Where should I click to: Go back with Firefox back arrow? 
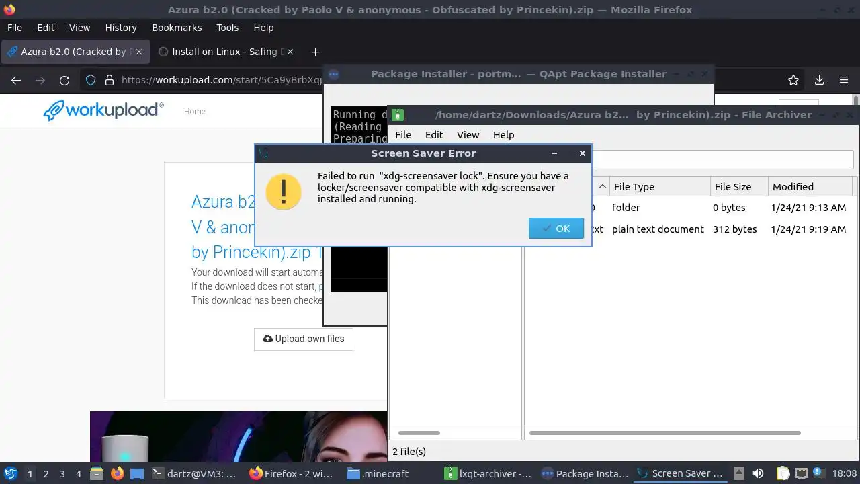pos(16,80)
